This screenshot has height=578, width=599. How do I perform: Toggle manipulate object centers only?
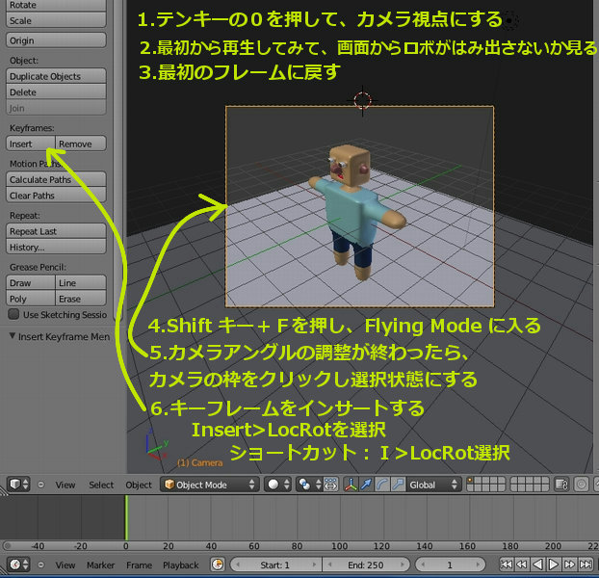(331, 485)
